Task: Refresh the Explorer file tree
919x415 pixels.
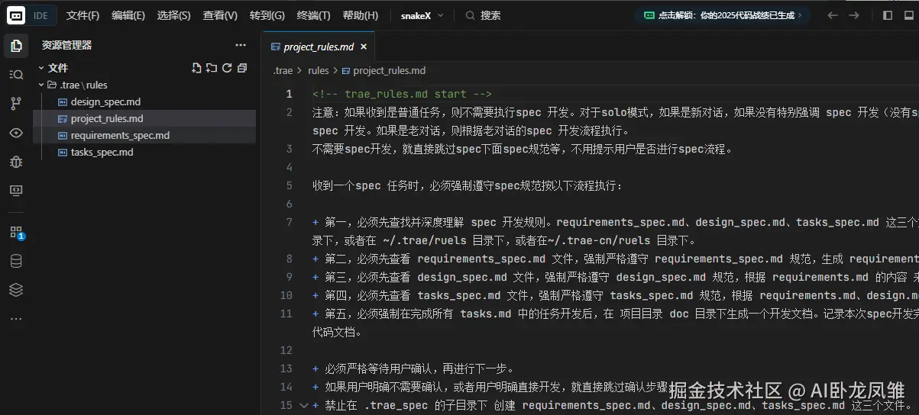Action: coord(227,68)
